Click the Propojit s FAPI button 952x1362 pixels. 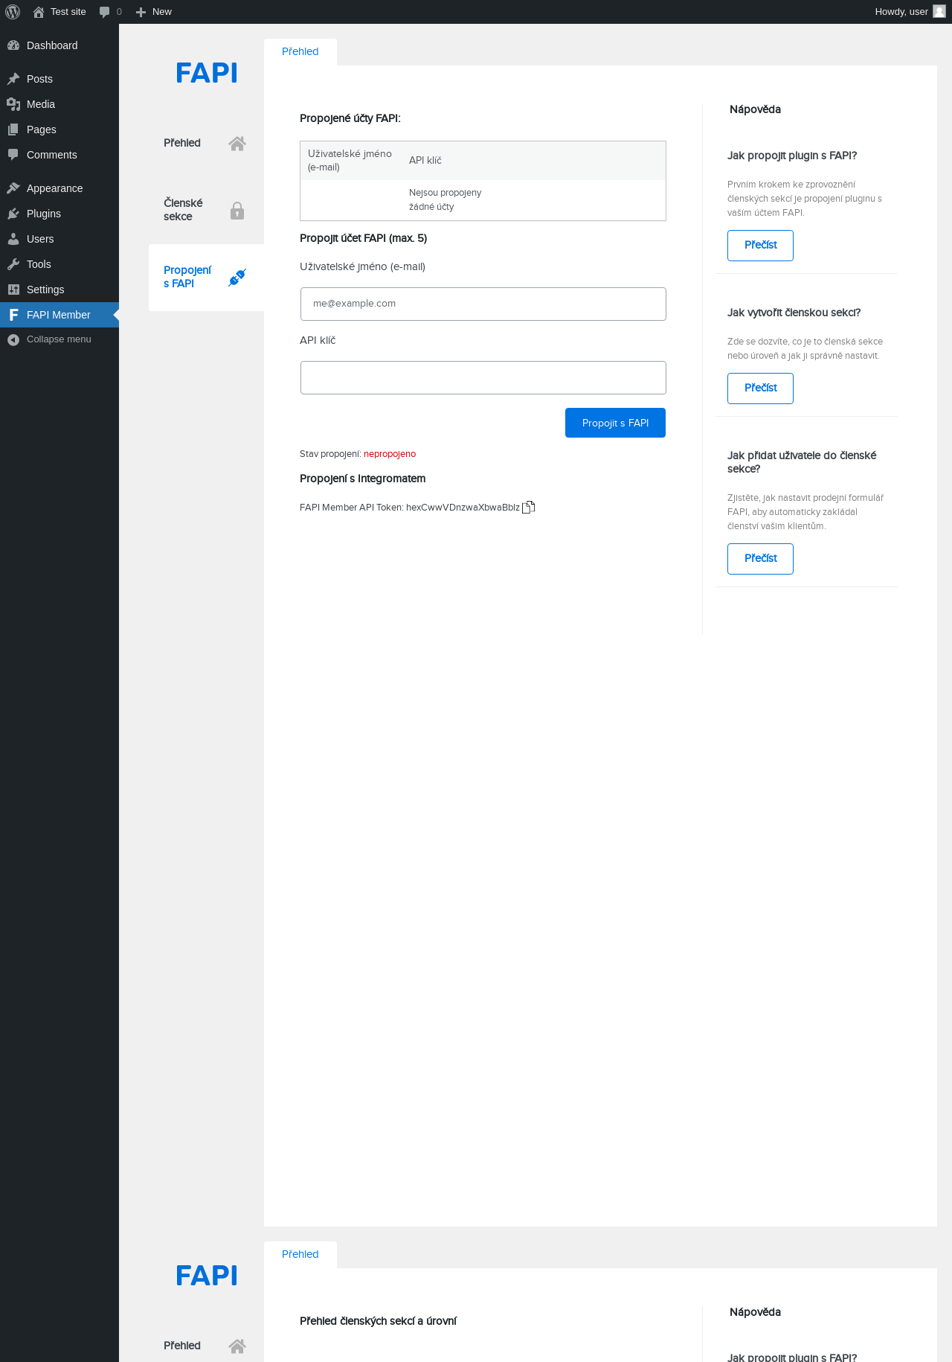point(615,423)
